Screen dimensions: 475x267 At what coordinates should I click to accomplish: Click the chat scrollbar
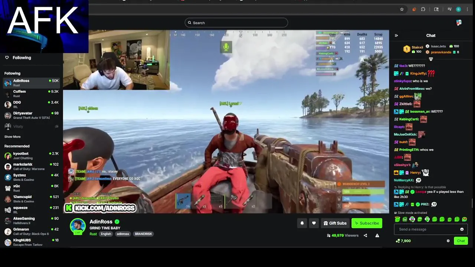click(472, 204)
